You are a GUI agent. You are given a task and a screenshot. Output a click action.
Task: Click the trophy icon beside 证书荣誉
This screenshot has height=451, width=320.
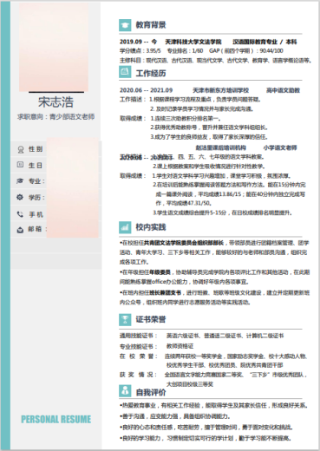[x=125, y=319]
